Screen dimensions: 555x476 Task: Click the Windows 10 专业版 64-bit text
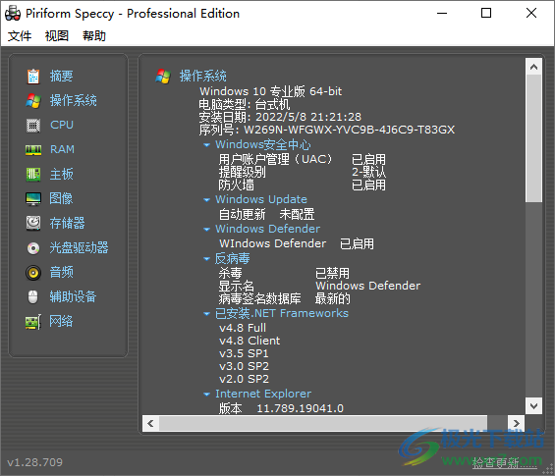coord(271,91)
